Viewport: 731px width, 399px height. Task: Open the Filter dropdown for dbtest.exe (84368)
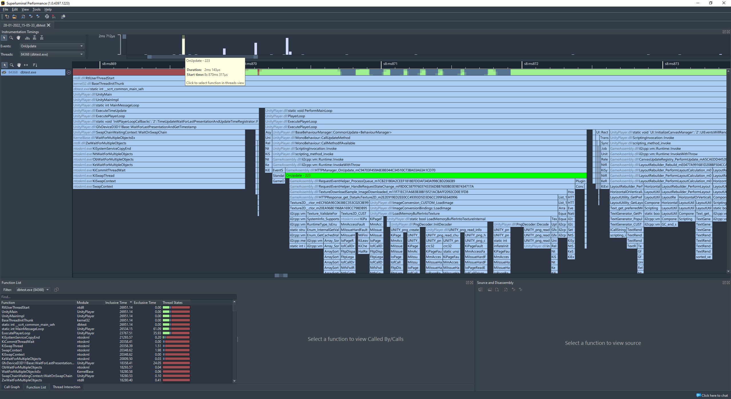tap(33, 290)
